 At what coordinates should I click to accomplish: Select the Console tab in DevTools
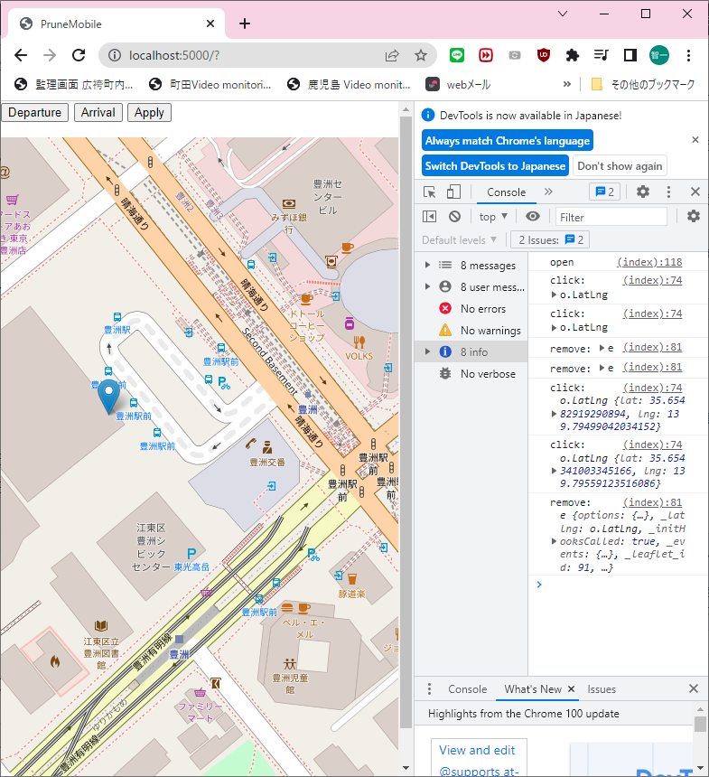coord(506,192)
